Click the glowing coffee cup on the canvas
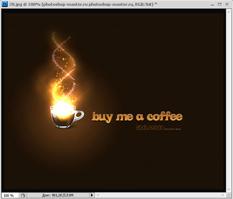The height and width of the screenshot is (199, 233). coord(67,116)
